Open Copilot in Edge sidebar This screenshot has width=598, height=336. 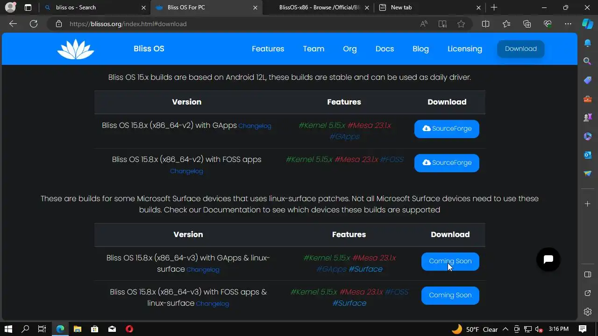(588, 24)
